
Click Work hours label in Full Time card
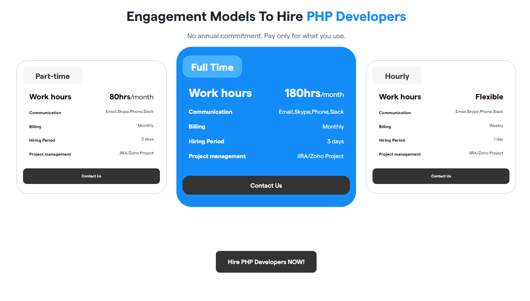coord(220,93)
